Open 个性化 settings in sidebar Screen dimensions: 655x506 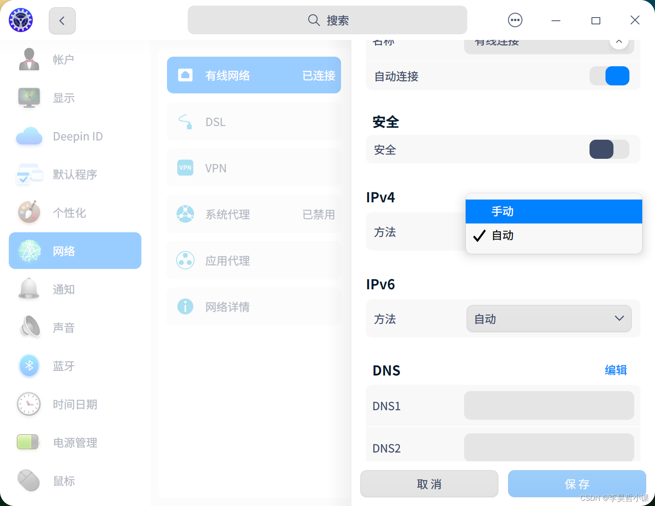(75, 213)
